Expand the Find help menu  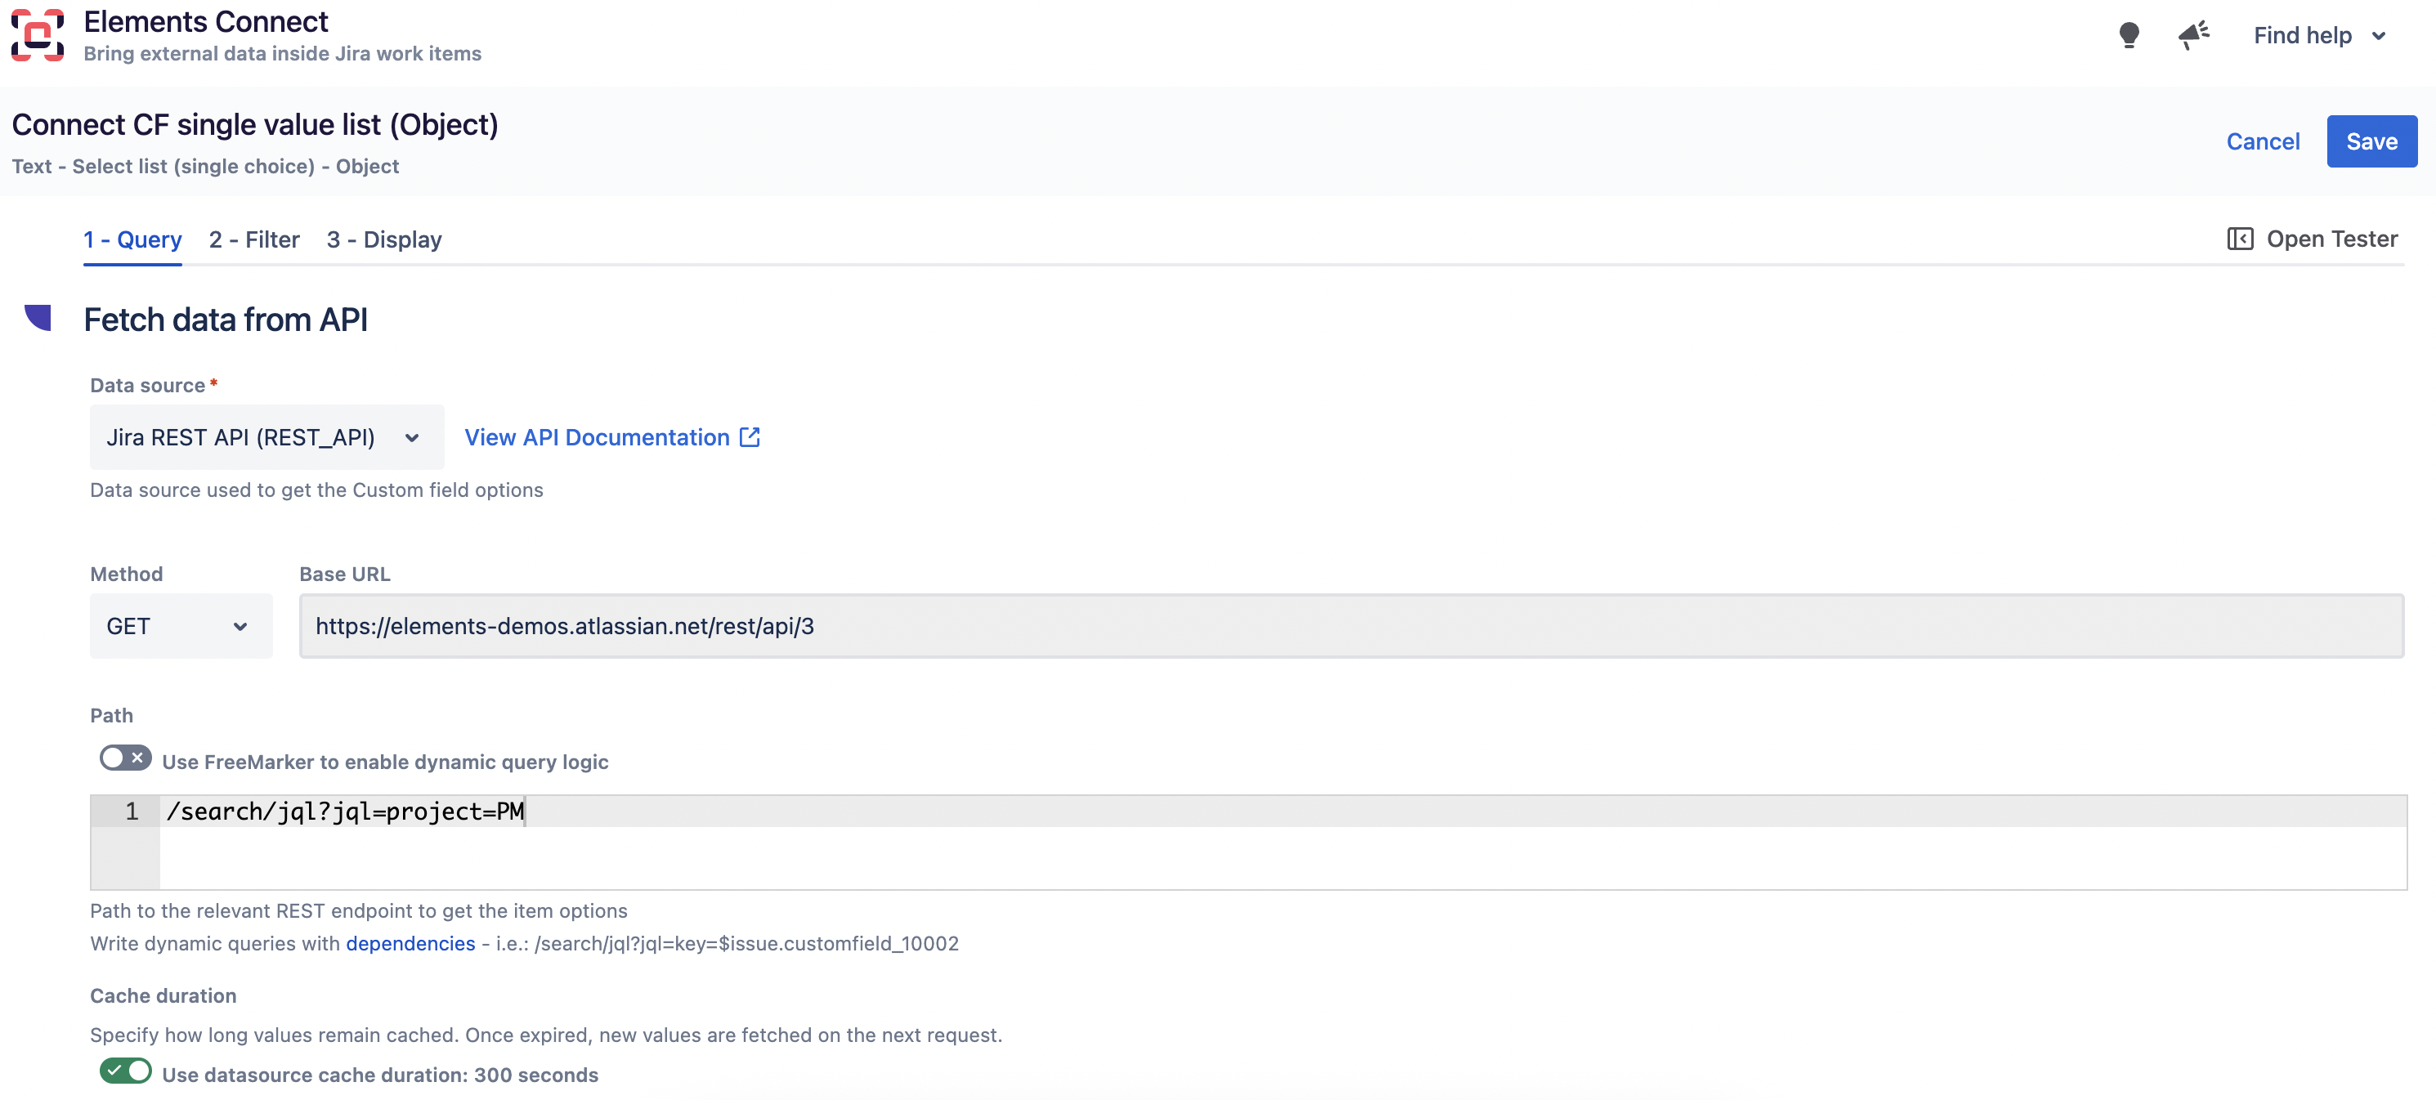(2320, 36)
